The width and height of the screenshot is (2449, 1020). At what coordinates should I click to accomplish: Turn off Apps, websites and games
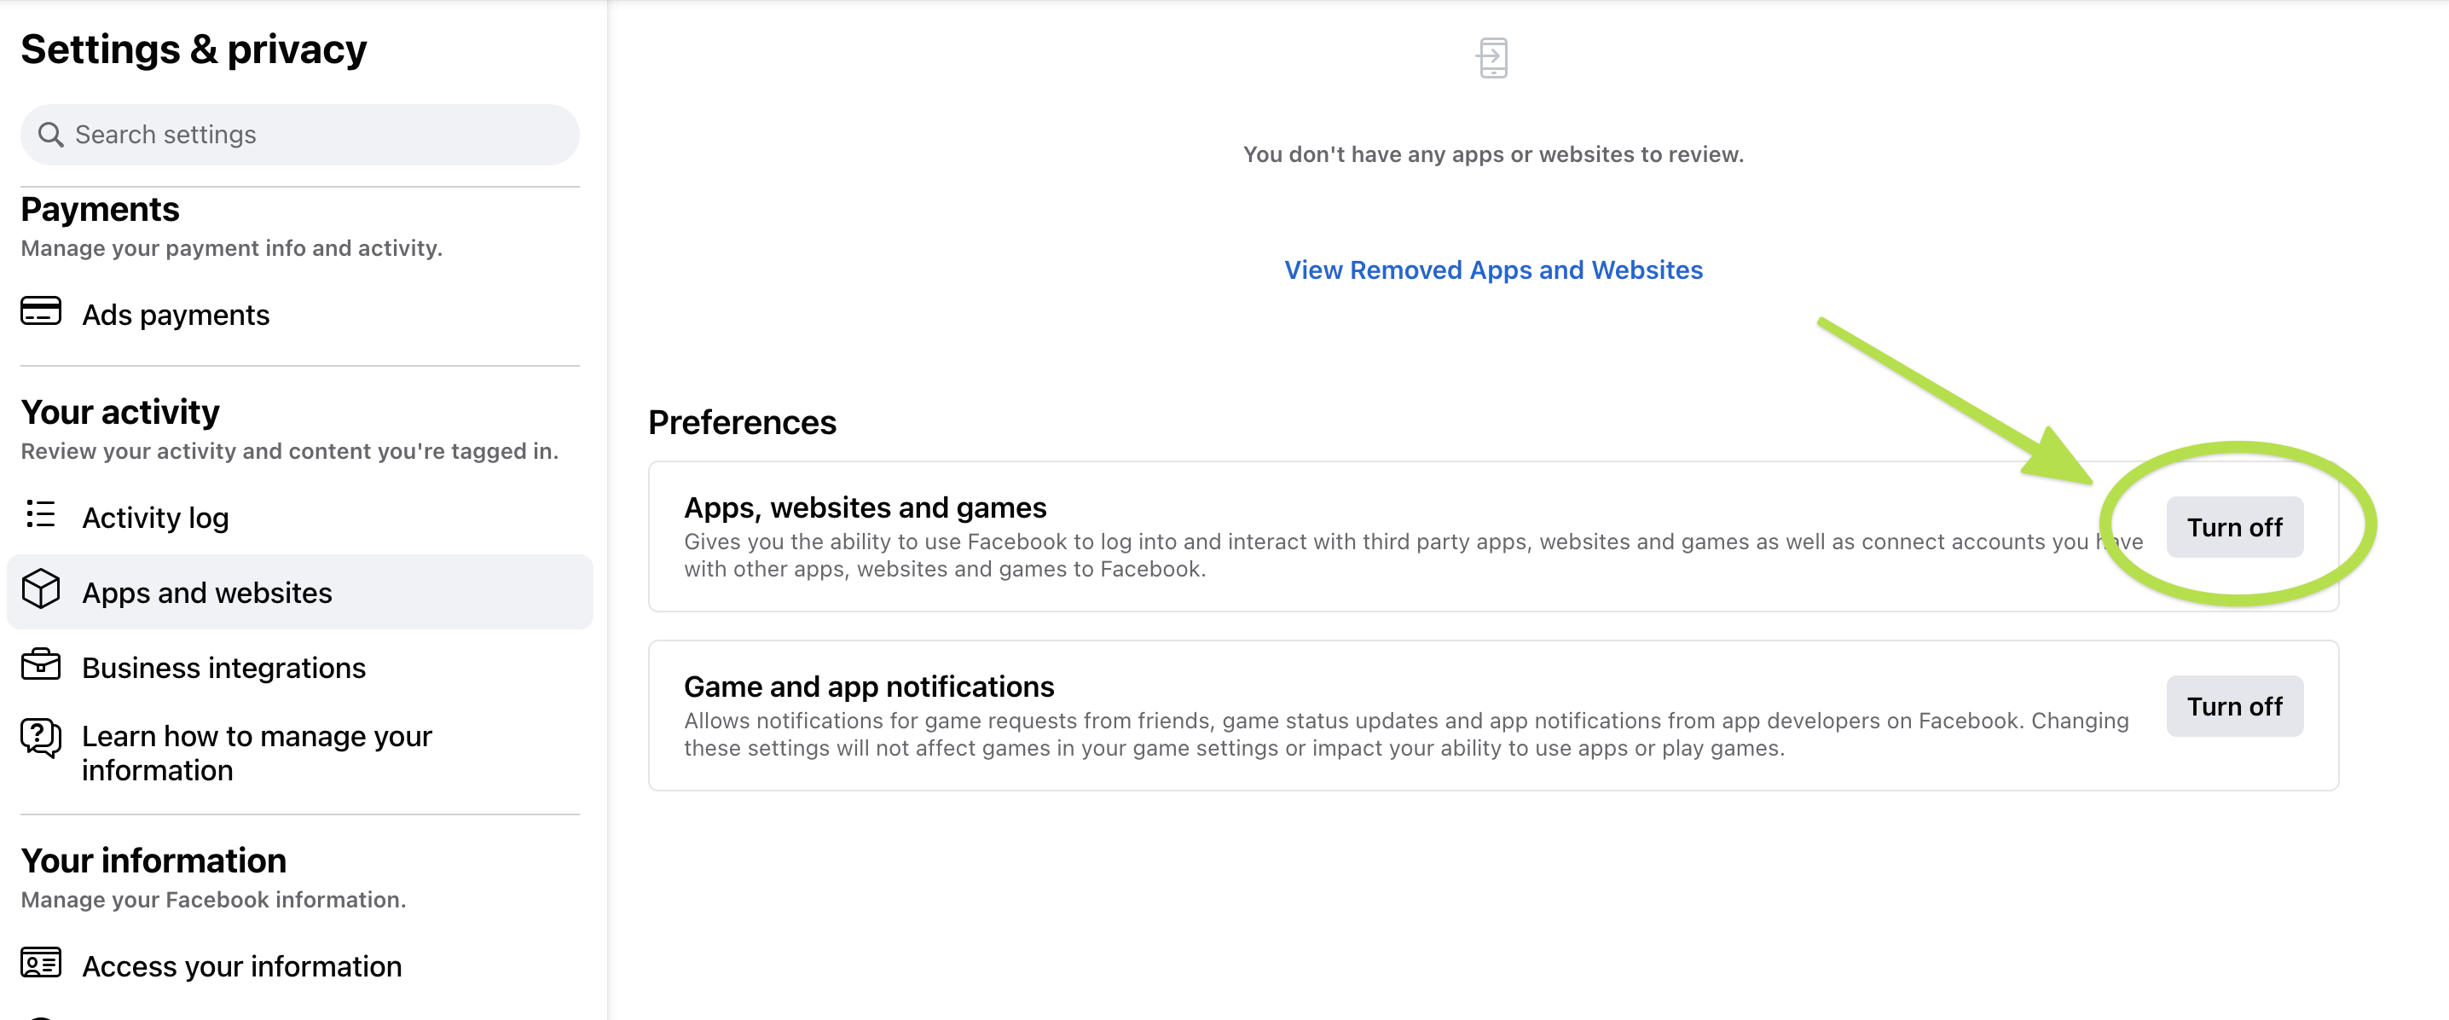(2233, 528)
